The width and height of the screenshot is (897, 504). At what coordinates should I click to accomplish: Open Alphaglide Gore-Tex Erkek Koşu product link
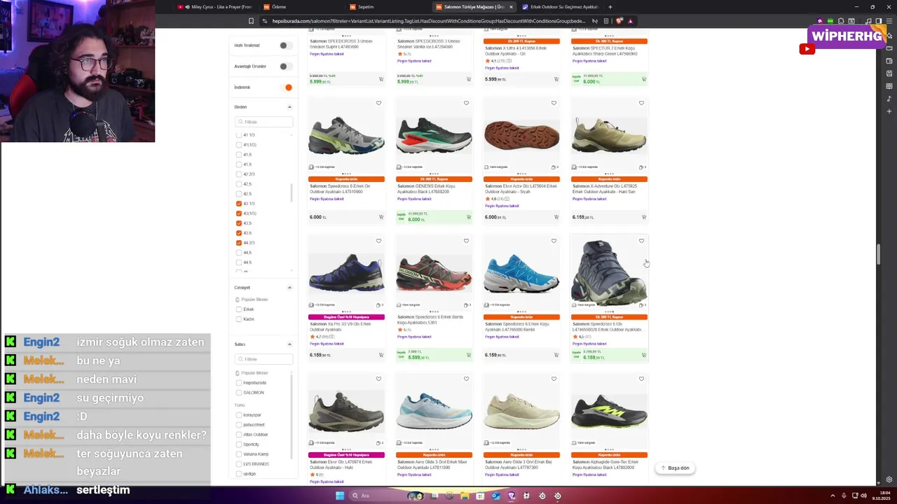click(x=605, y=465)
